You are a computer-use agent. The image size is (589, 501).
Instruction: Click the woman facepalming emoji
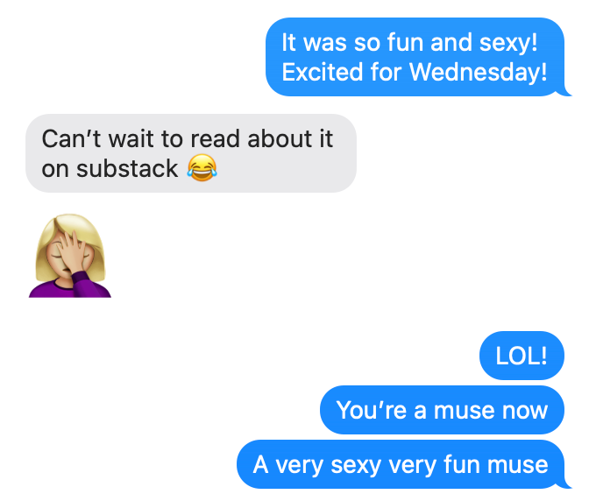[x=70, y=256]
